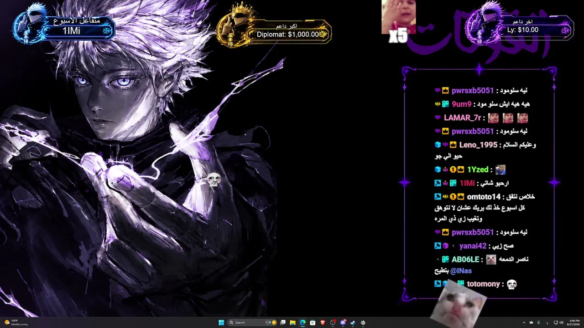
Task: Click the microphone tray icon
Action: click(539, 323)
